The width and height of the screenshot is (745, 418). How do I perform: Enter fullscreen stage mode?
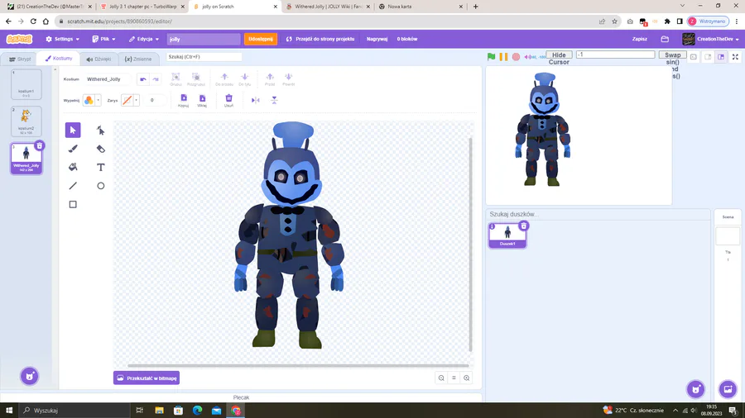click(735, 57)
